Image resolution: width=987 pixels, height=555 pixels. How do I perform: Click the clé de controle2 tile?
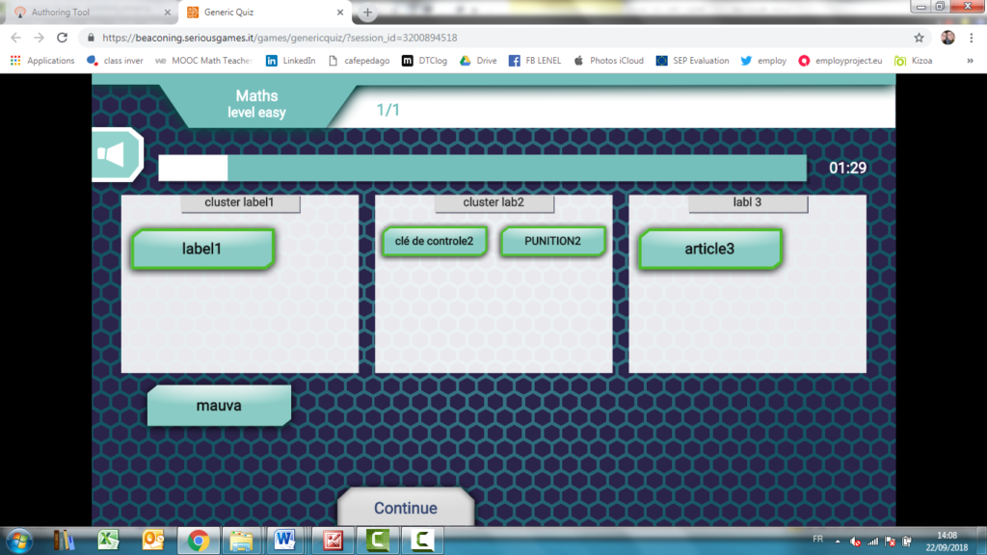435,241
